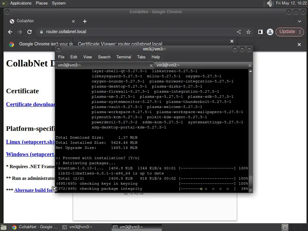The image size is (308, 231).
Task: Open a new Chrome tab
Action: (x=85, y=21)
